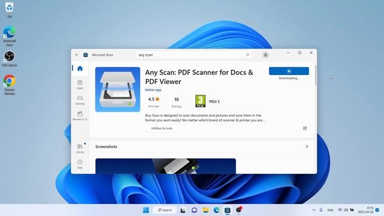Select the Microsoft Edge desktop shortcut
Viewport: 384px width, 216px height.
pyautogui.click(x=10, y=36)
